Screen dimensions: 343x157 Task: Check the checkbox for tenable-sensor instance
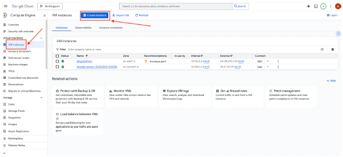tap(58, 67)
